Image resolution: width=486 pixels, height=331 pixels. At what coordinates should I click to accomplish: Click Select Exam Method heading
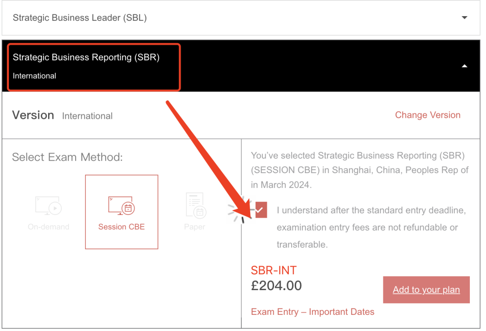click(x=67, y=157)
